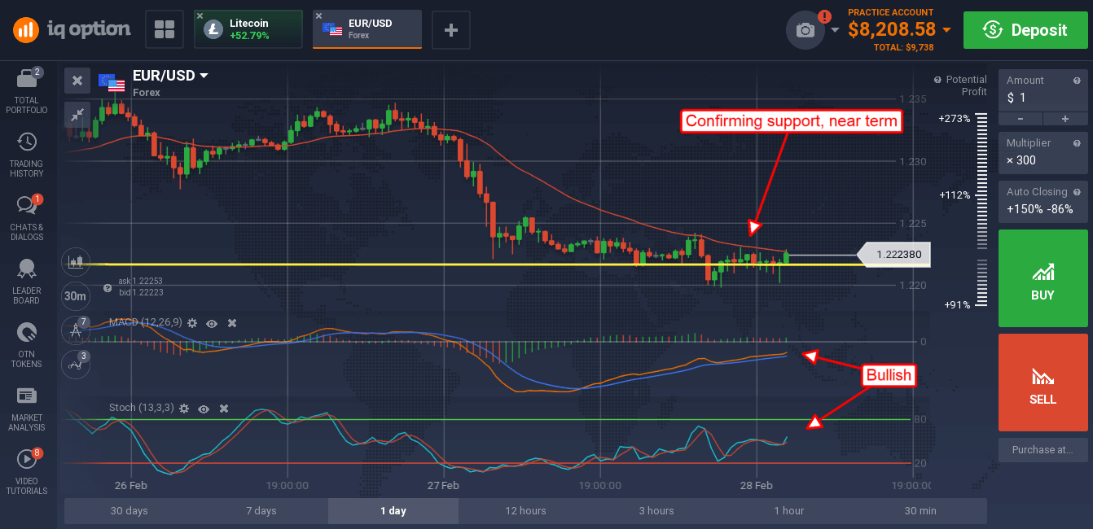1093x529 pixels.
Task: Select the 7 days timeframe
Action: pos(261,511)
